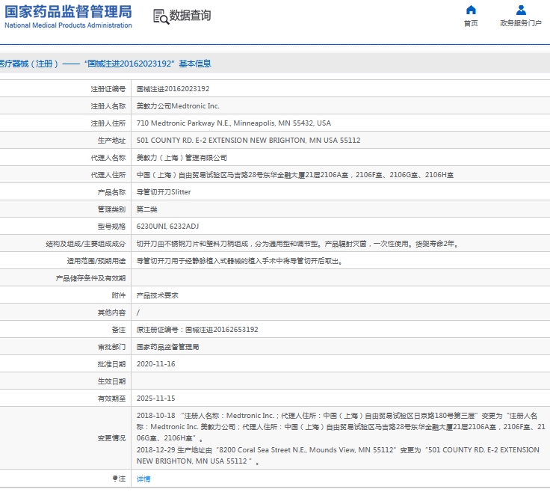Click the 注册证编号 row label

(108, 89)
